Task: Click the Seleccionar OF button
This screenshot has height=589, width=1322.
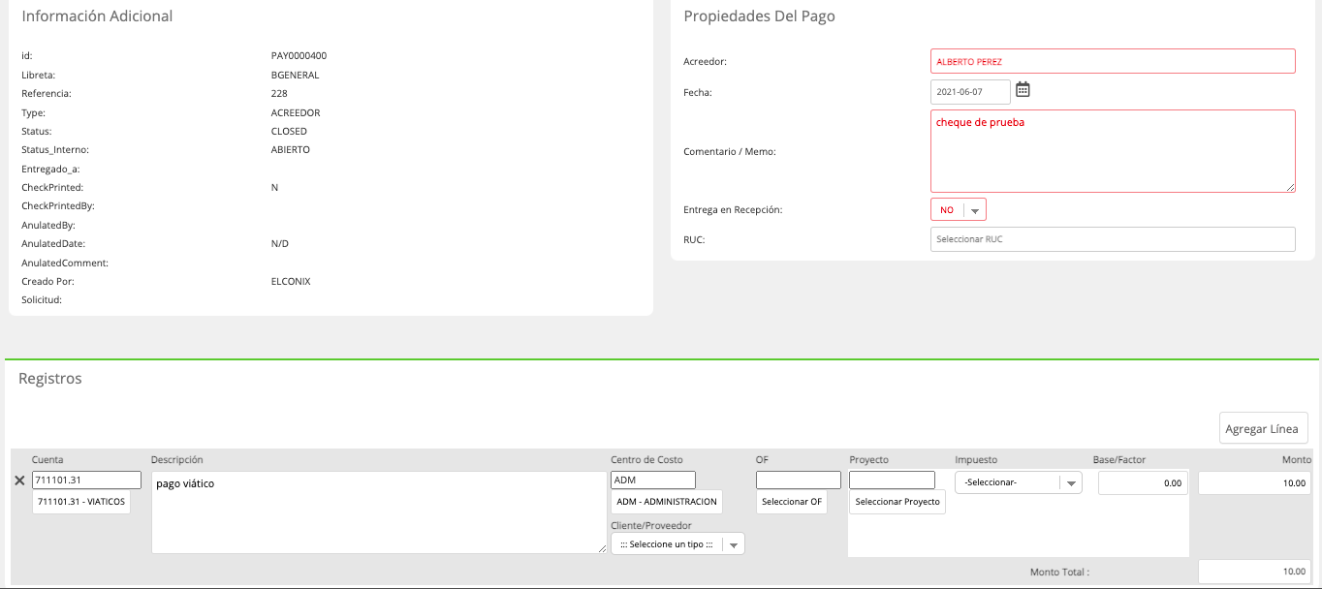Action: point(792,502)
